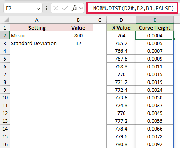Click the formula bar with NORM.DIST formula

tap(132, 8)
